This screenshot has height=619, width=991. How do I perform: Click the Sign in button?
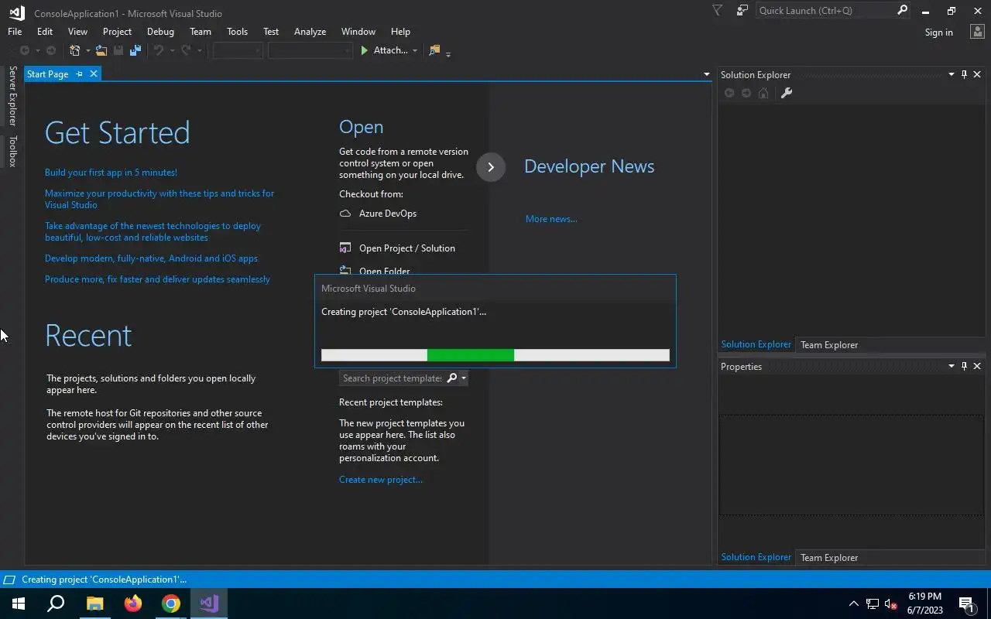coord(938,32)
